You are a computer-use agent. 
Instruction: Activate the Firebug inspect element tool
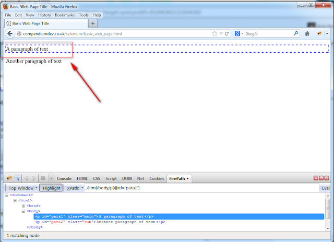[x=18, y=178]
